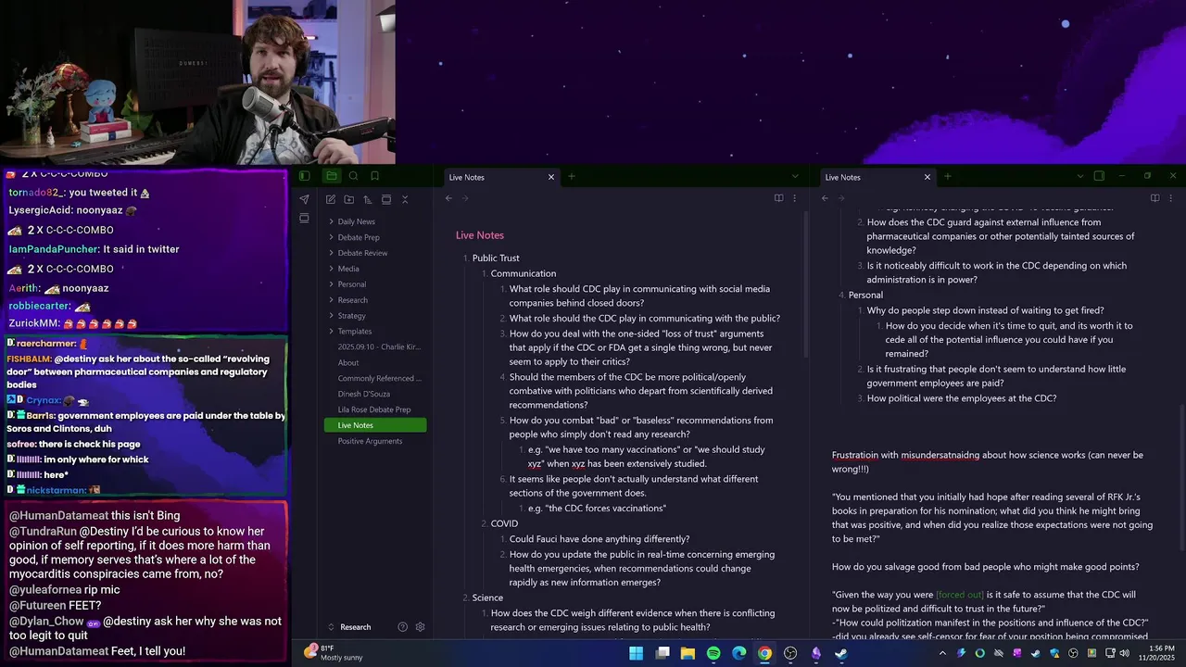Open the Commonly Referenced note

[x=375, y=378]
